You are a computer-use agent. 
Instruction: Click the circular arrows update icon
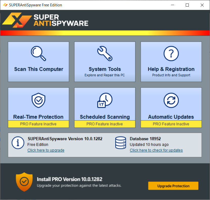point(171,100)
